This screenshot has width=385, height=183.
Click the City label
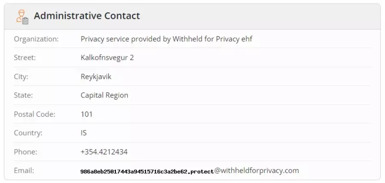coord(21,77)
